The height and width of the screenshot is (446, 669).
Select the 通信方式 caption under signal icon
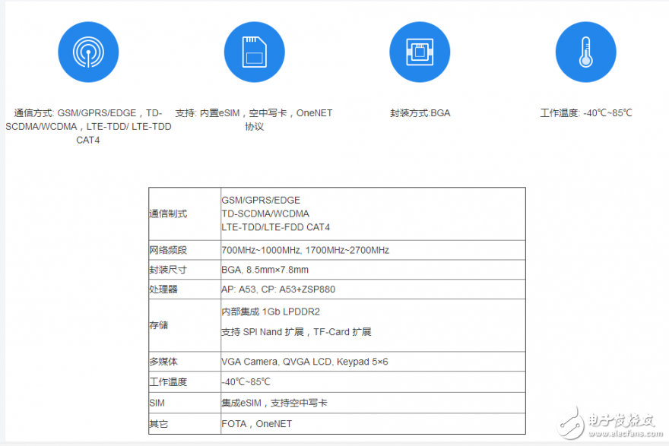click(88, 126)
